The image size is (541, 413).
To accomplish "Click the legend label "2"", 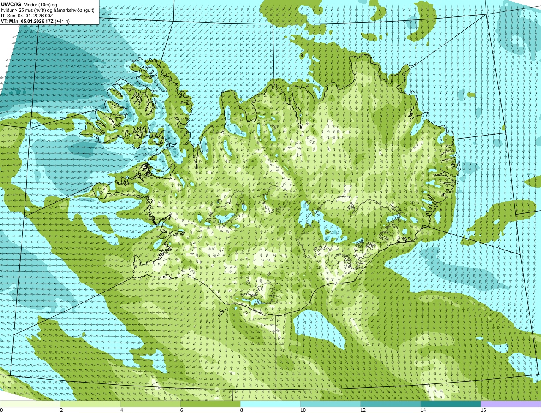I will 61,410.
